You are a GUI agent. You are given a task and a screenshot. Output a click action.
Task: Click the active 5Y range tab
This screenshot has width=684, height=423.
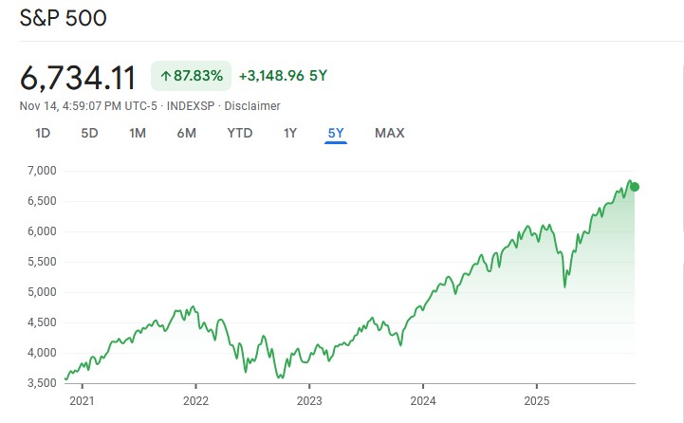click(x=336, y=133)
